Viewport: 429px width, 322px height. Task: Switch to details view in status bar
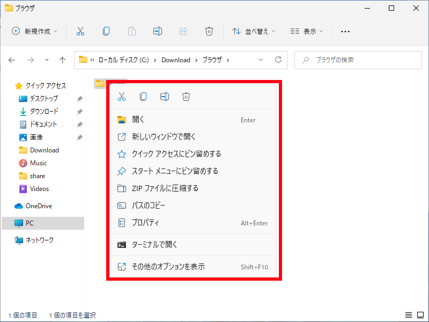409,315
